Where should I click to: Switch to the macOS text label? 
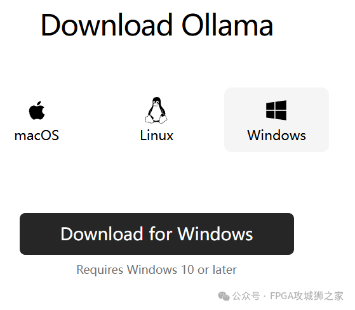[37, 136]
